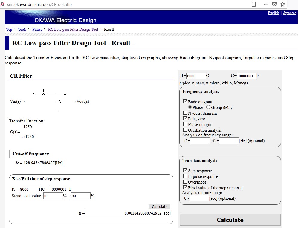Open the Filters breadcrumb link
298x228 pixels.
tap(37, 30)
